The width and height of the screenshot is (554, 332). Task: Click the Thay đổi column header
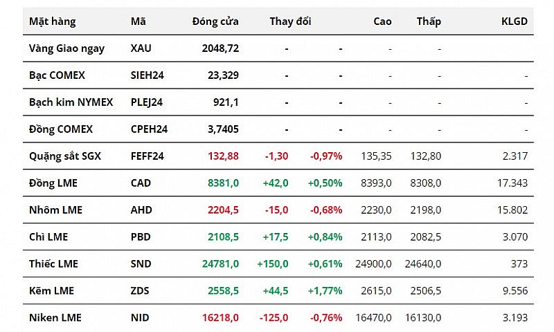[x=290, y=21]
